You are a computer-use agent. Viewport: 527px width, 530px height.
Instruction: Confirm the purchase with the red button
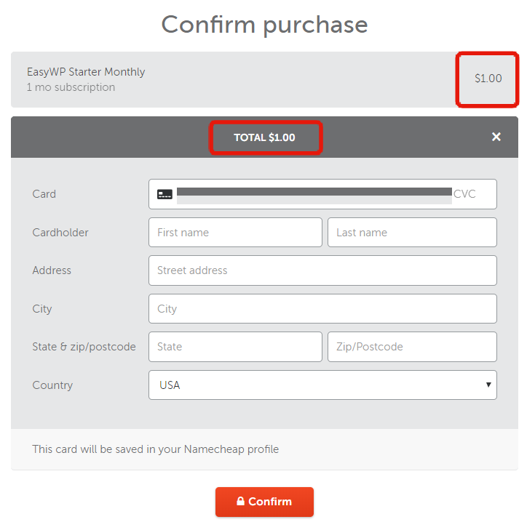(264, 502)
